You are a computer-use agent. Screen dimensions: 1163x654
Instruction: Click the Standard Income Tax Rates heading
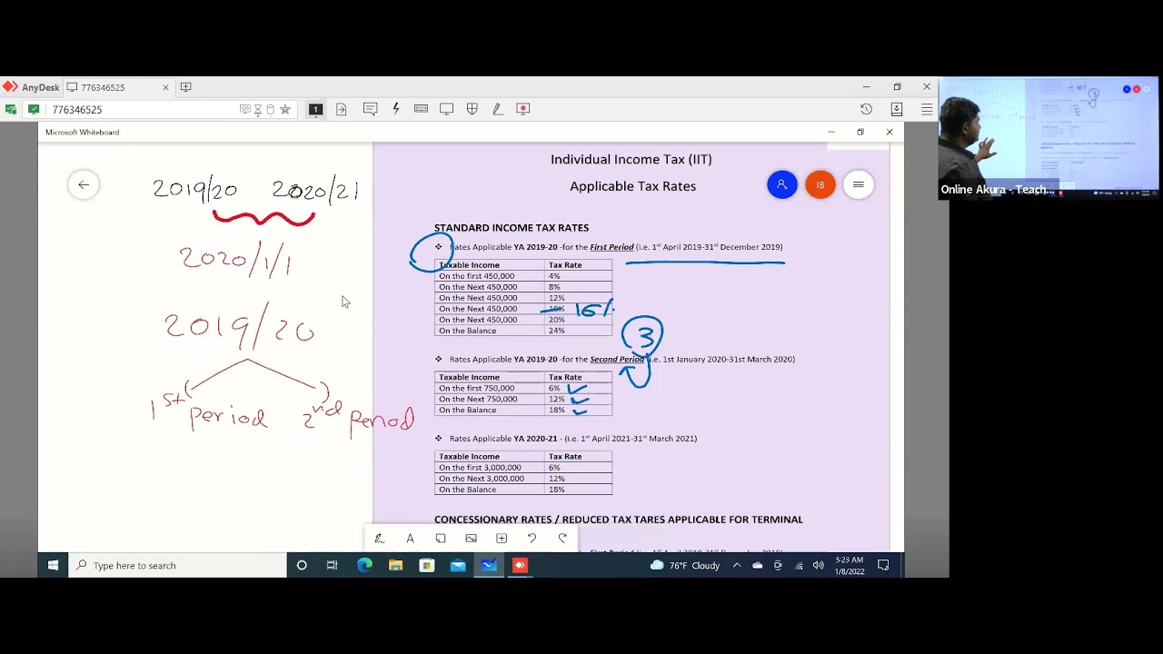pyautogui.click(x=512, y=228)
